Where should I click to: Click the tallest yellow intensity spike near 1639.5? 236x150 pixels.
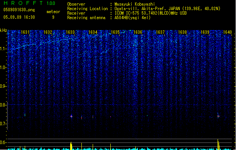(218, 144)
